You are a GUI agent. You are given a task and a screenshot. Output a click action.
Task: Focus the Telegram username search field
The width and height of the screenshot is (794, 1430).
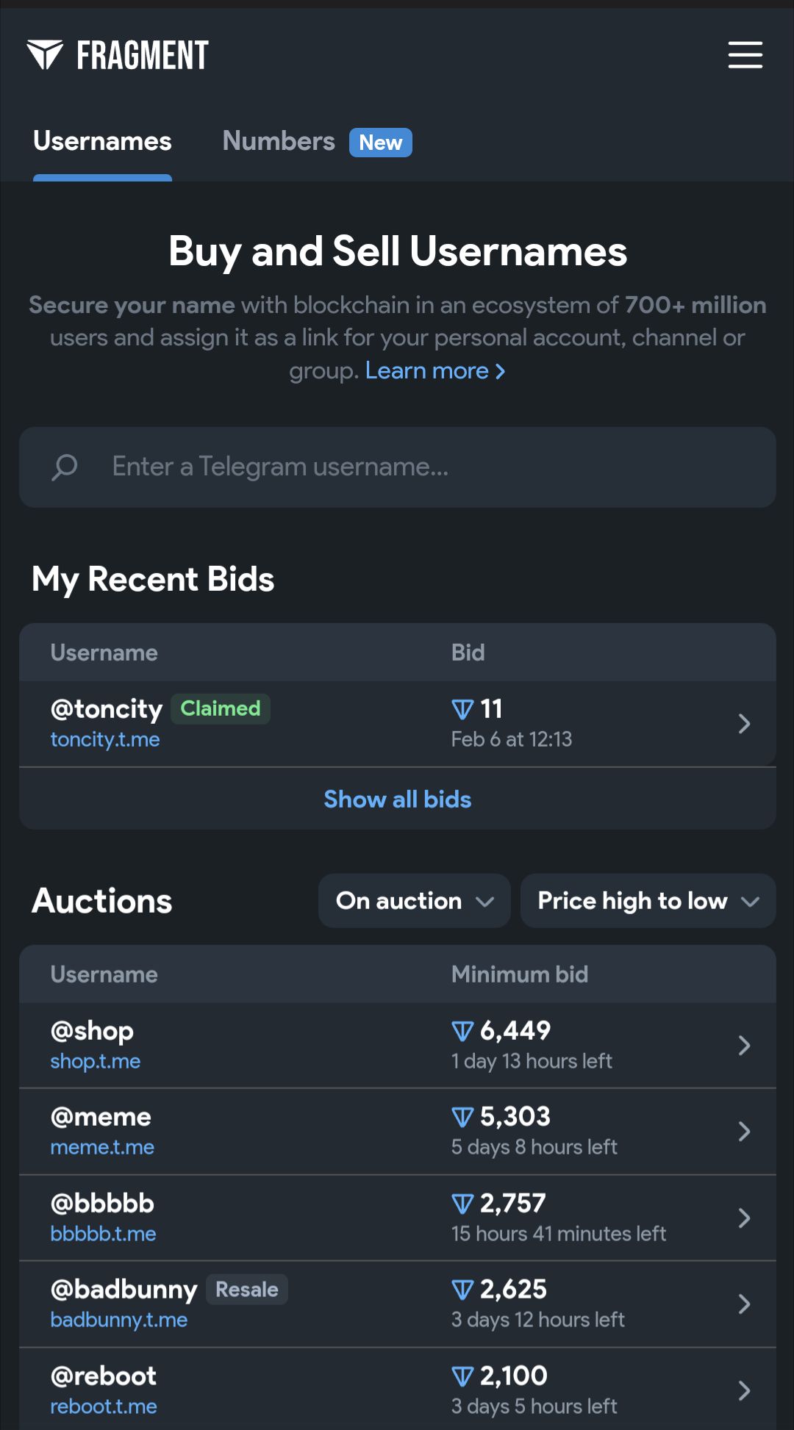tap(426, 467)
